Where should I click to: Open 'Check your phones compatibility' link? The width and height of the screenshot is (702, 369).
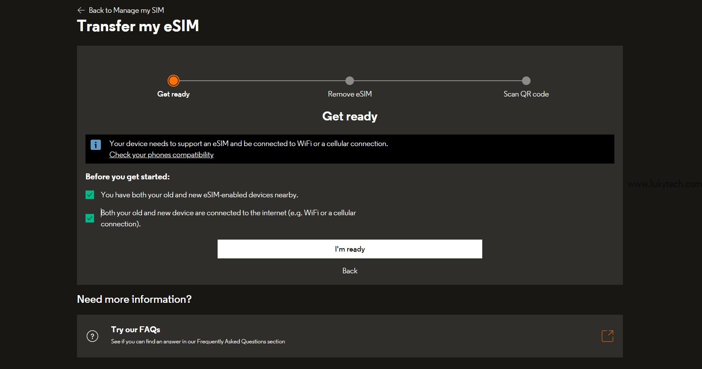[161, 155]
